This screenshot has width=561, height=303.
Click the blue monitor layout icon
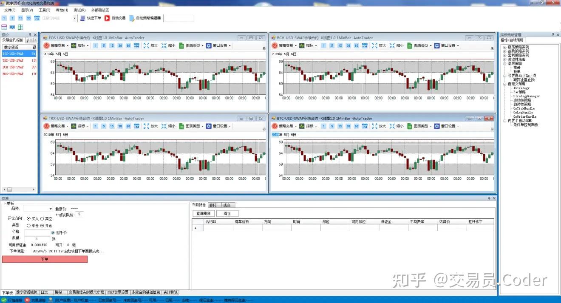coord(12,27)
